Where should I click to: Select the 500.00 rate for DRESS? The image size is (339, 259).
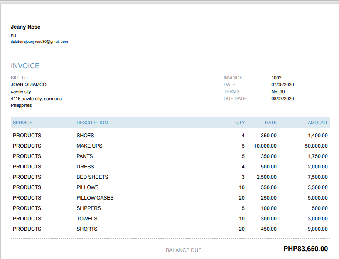click(268, 167)
